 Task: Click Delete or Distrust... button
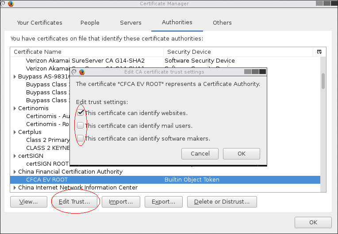(x=222, y=202)
